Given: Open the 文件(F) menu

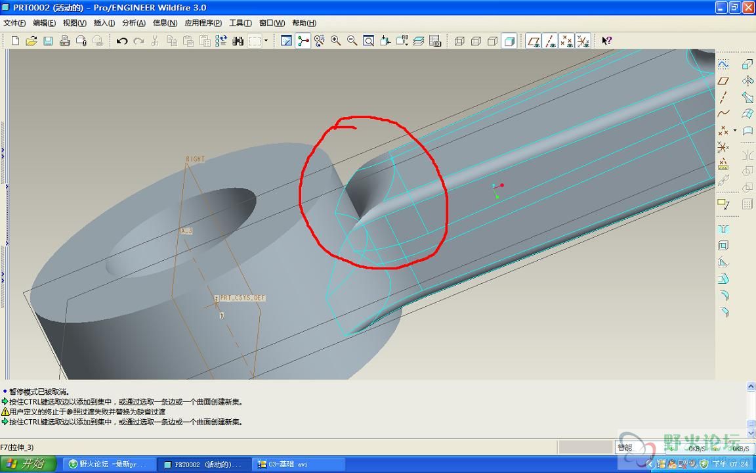Looking at the screenshot, I should coord(14,23).
